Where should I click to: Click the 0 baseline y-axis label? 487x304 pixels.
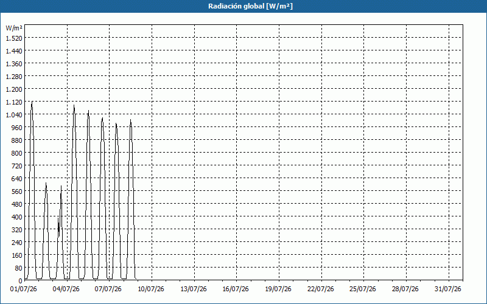pos(21,281)
